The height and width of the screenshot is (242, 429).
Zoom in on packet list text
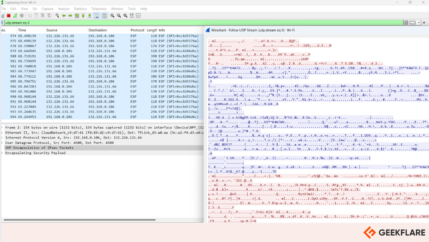coord(112,16)
